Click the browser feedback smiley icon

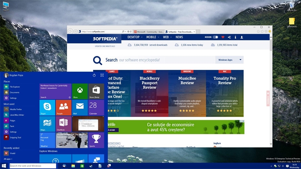[270, 31]
